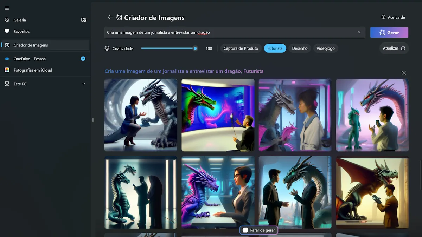Click inside the image prompt text field
Viewport: 422px width, 237px height.
(229, 32)
